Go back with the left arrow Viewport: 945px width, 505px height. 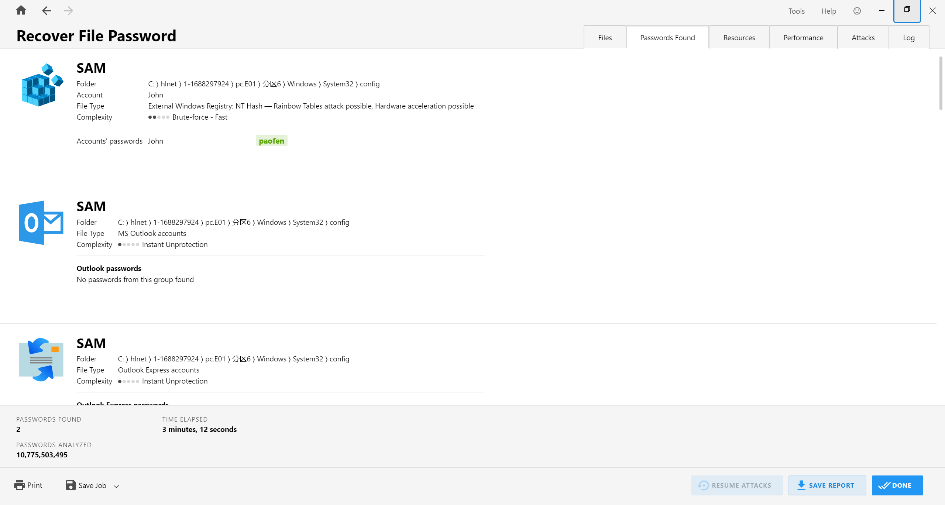pos(46,11)
